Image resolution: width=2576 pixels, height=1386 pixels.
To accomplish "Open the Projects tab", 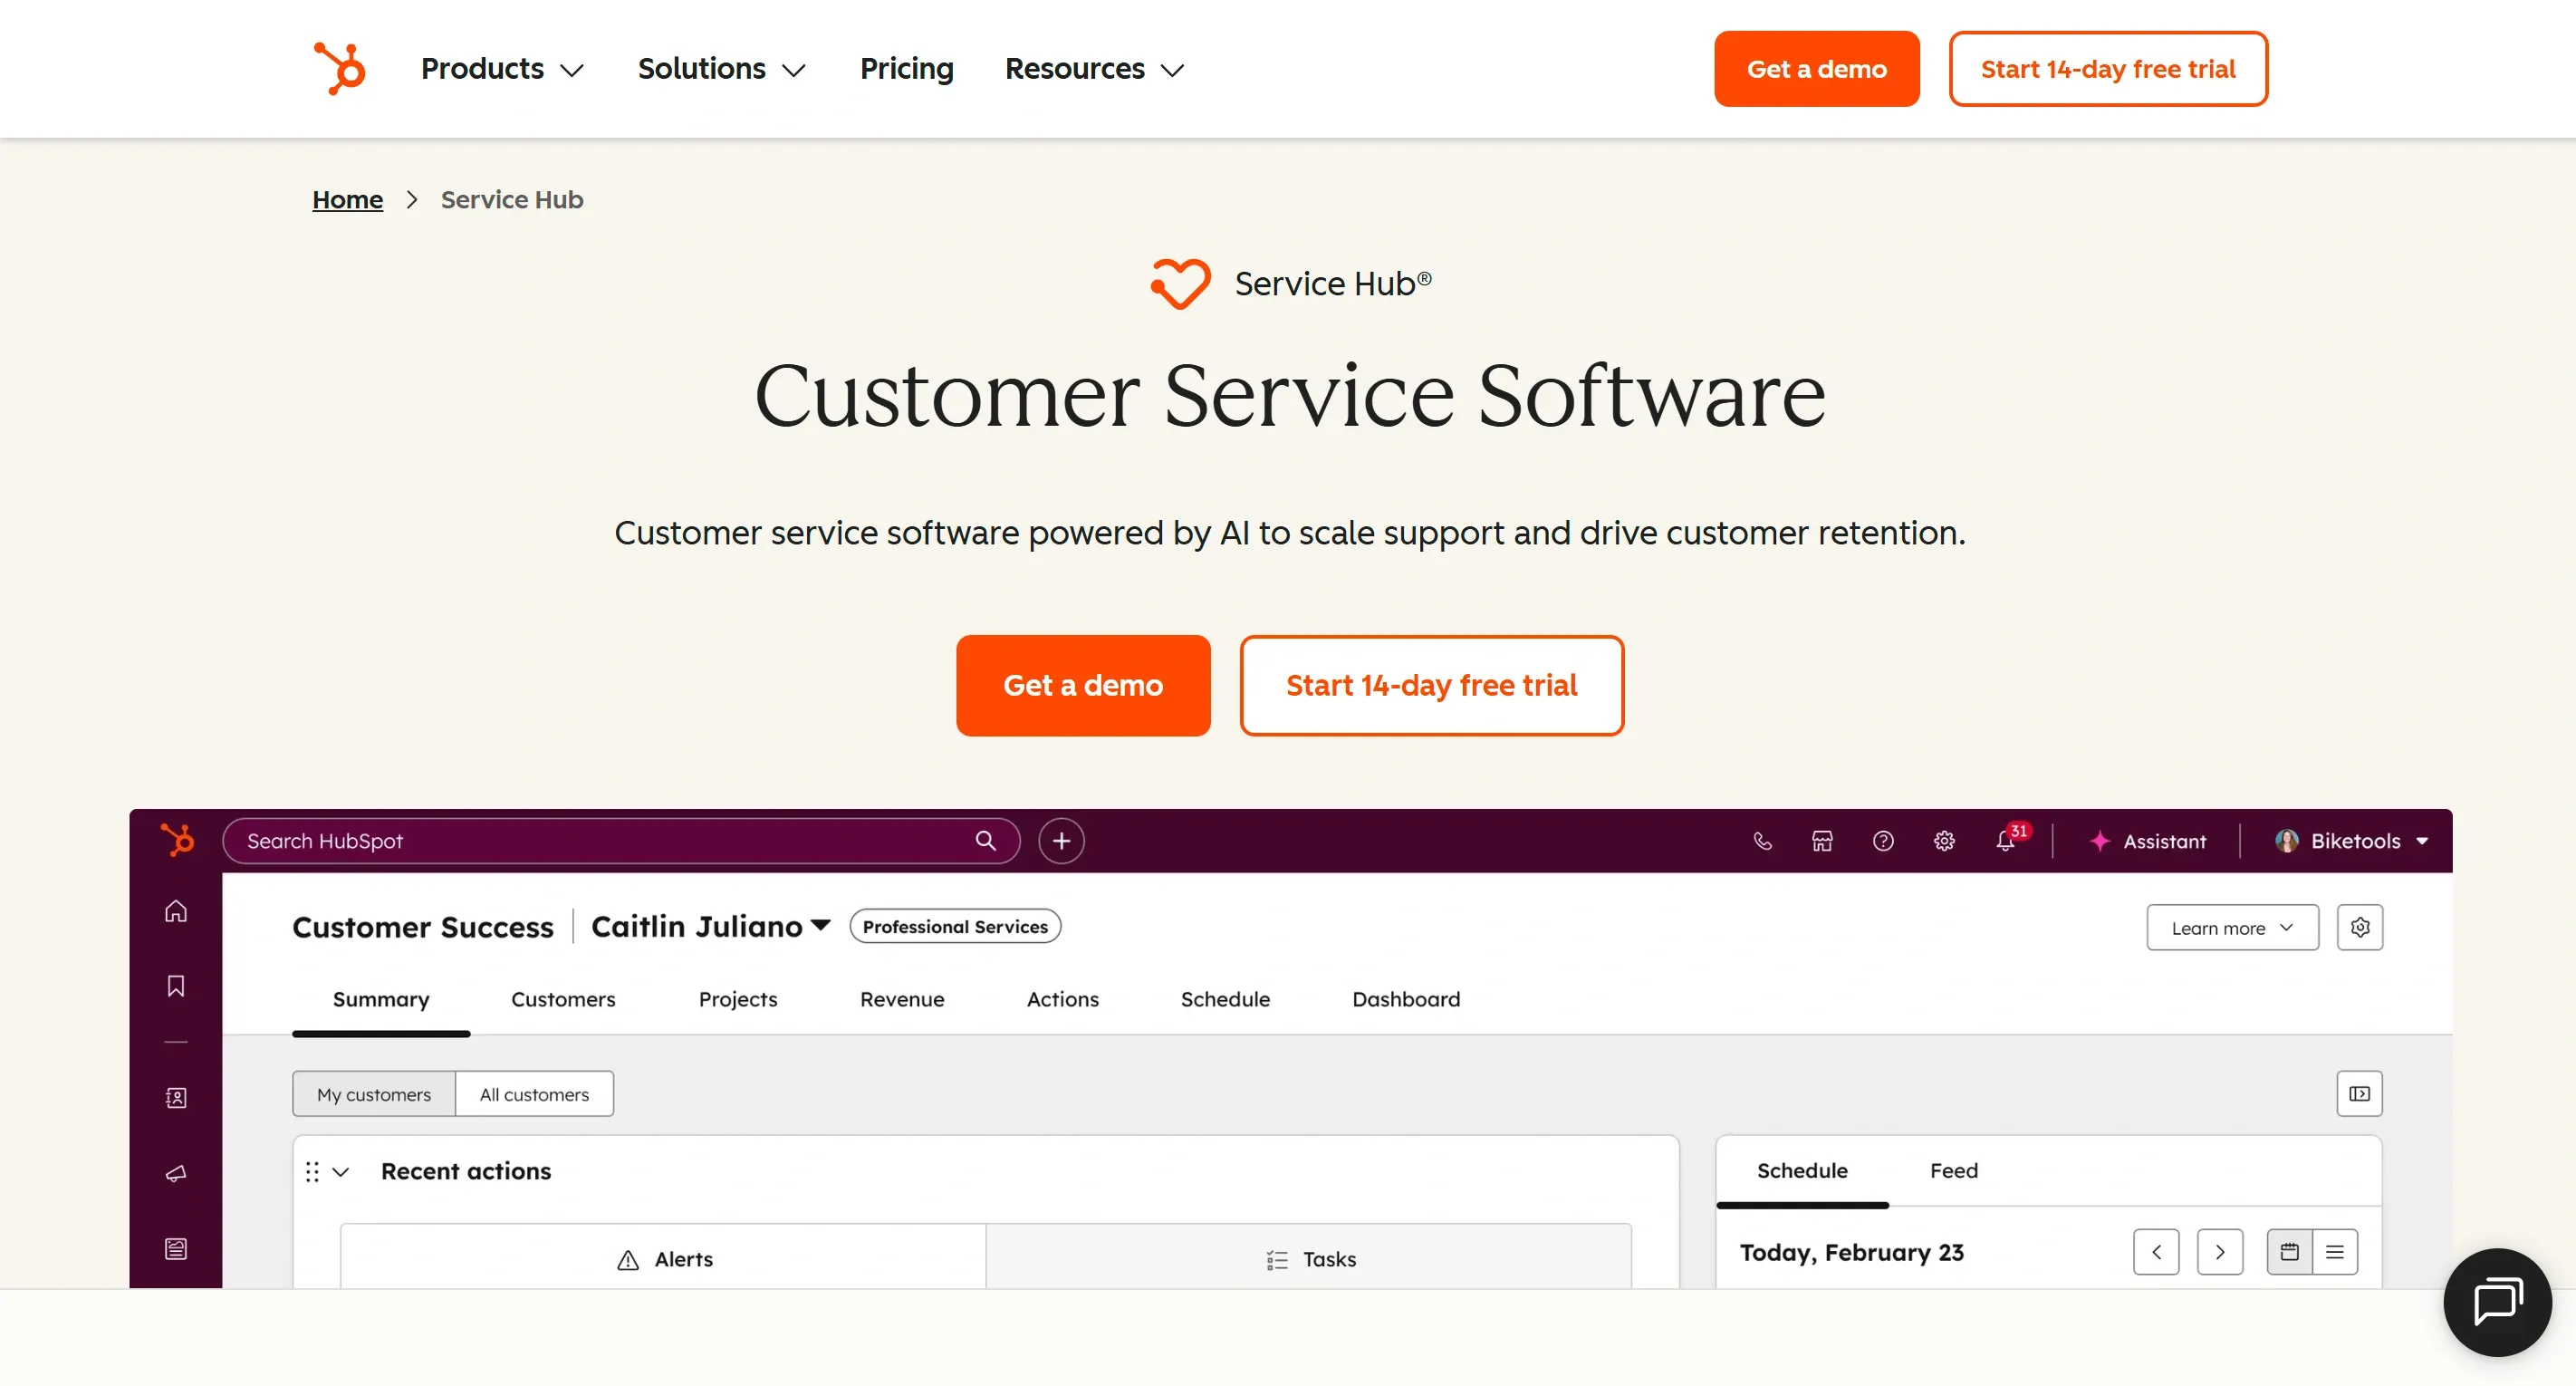I will 738,999.
